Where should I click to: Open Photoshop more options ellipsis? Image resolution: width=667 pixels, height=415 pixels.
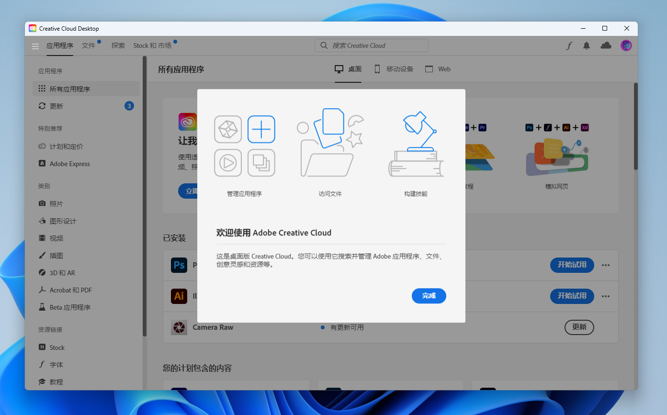[606, 265]
